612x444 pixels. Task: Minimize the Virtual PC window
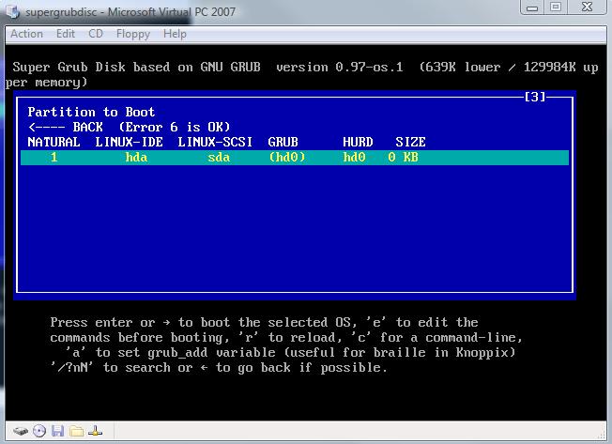532,8
